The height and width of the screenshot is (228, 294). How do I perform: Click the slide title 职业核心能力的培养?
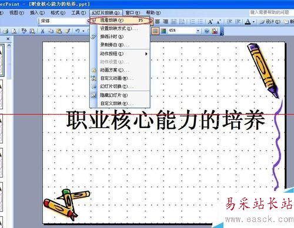click(166, 120)
